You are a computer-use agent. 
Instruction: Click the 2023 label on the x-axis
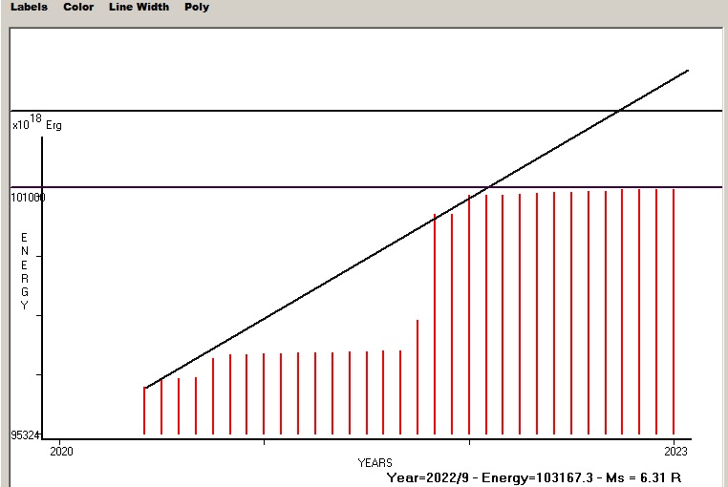[675, 451]
